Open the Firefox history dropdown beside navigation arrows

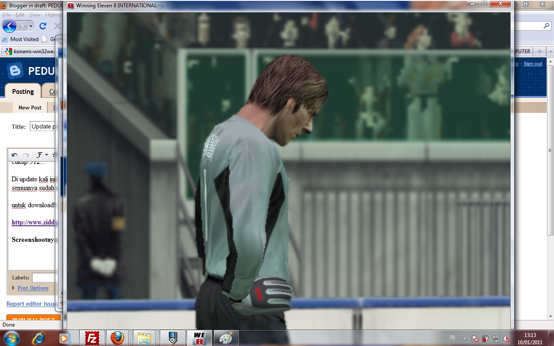pos(31,26)
